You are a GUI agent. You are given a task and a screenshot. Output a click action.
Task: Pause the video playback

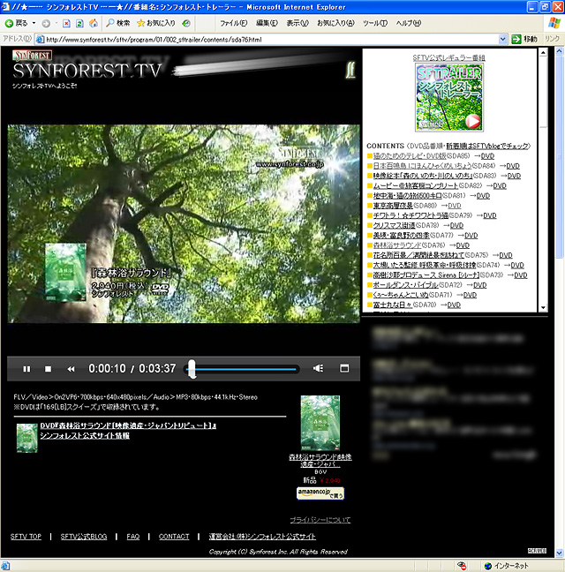26,368
